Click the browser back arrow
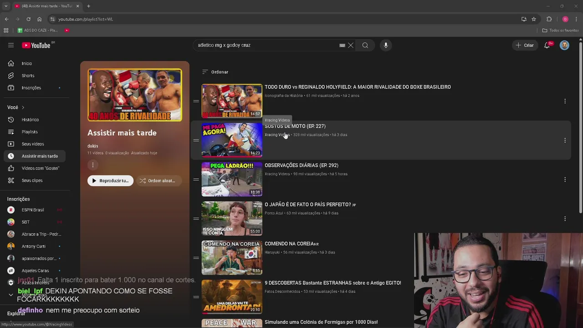 click(6, 19)
